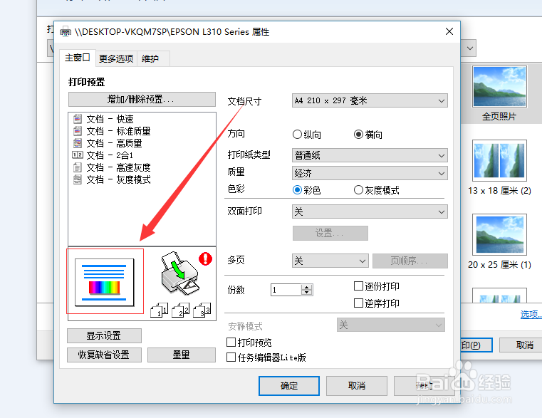Open the 打印纸类型 普通纸 dropdown

point(370,155)
